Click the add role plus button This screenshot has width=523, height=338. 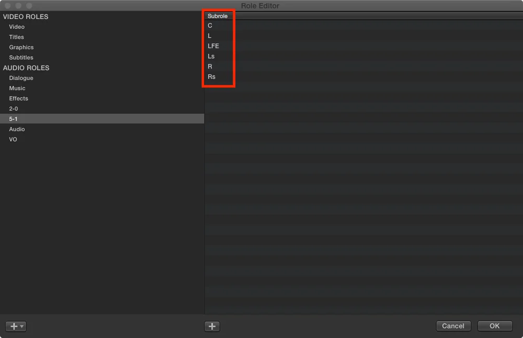coord(14,326)
